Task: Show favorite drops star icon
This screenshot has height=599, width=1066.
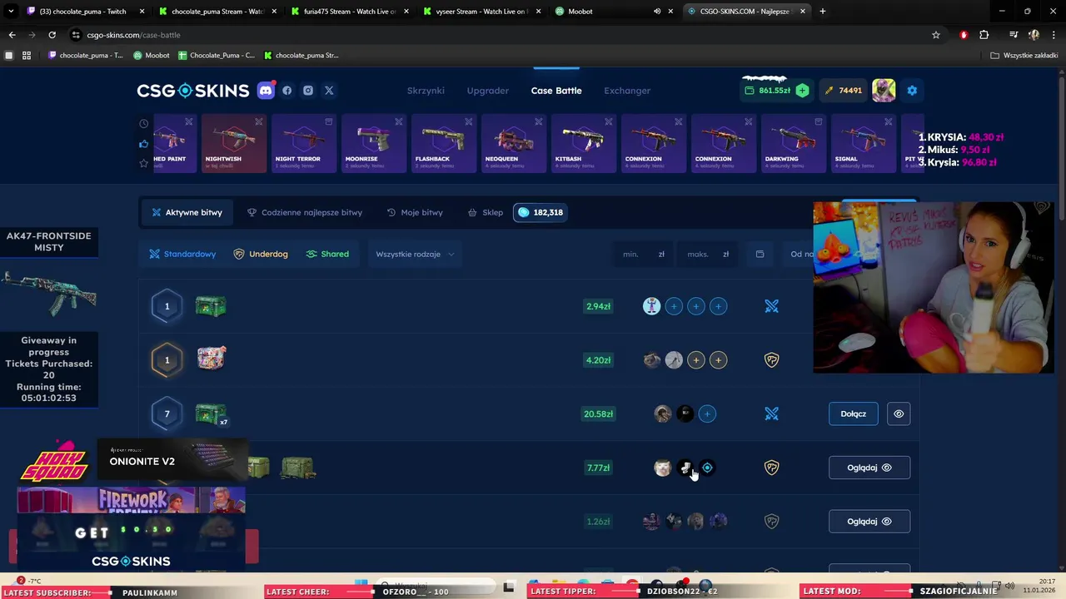Action: [x=143, y=163]
